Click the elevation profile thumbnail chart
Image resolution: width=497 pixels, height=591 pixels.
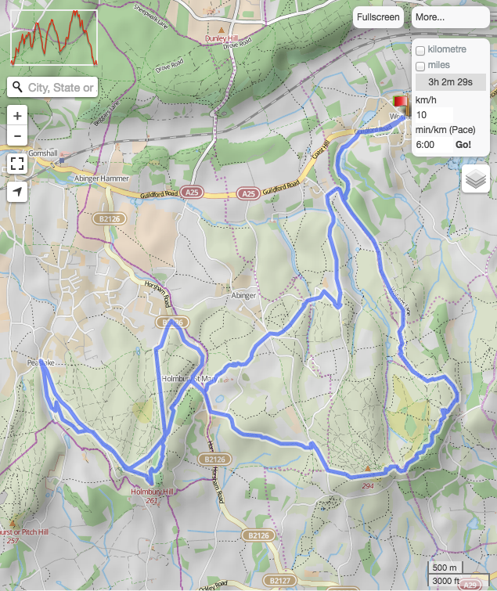click(54, 38)
